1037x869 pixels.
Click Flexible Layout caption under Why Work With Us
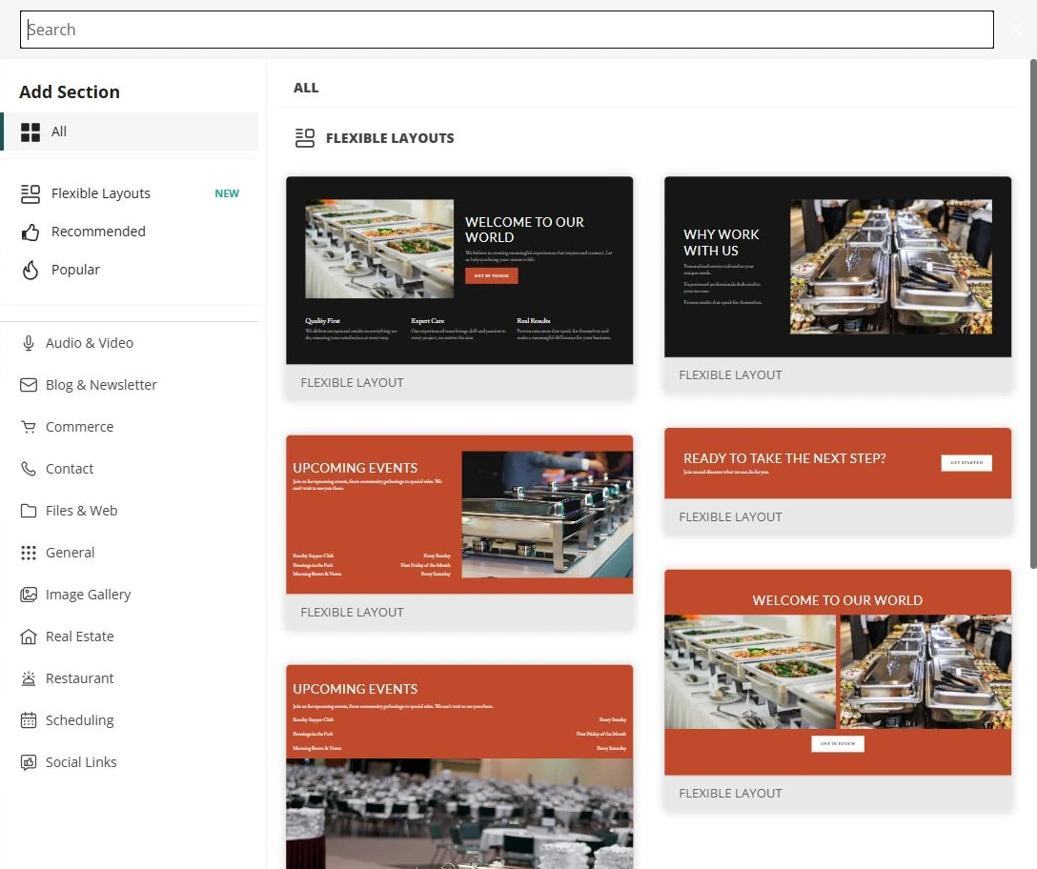(730, 375)
